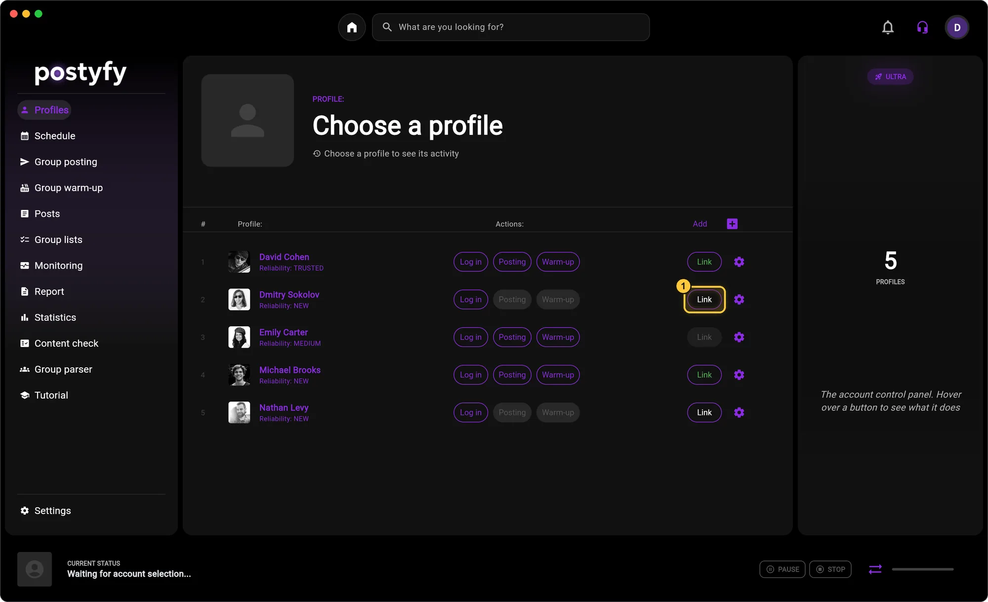Go to Group posting

(x=59, y=162)
